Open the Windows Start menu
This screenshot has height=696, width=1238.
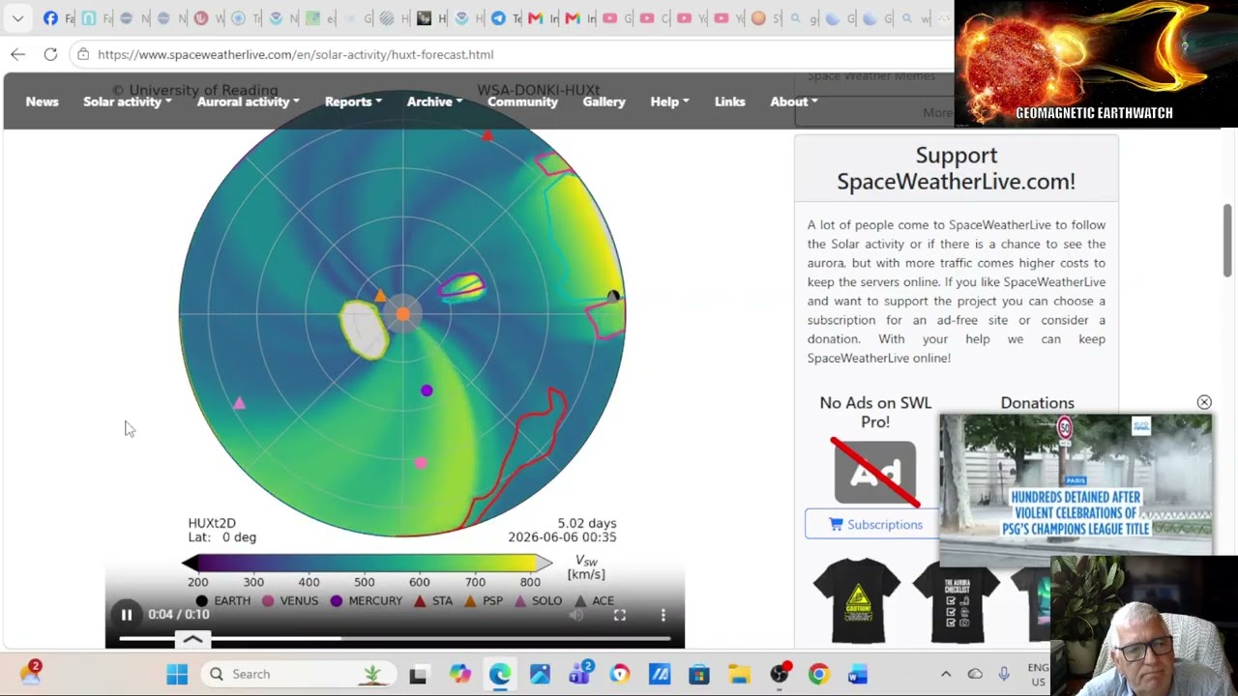pos(177,674)
